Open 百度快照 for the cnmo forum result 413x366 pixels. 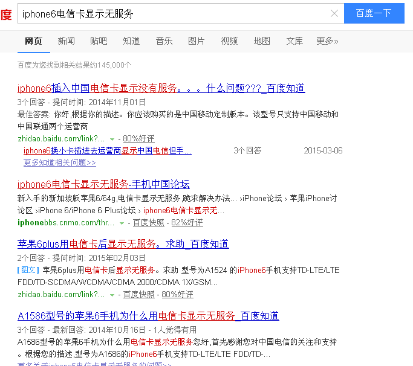click(x=149, y=223)
